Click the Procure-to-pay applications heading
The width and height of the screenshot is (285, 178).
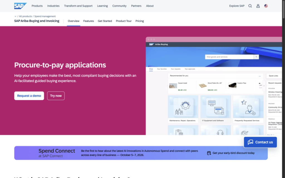coord(60,65)
